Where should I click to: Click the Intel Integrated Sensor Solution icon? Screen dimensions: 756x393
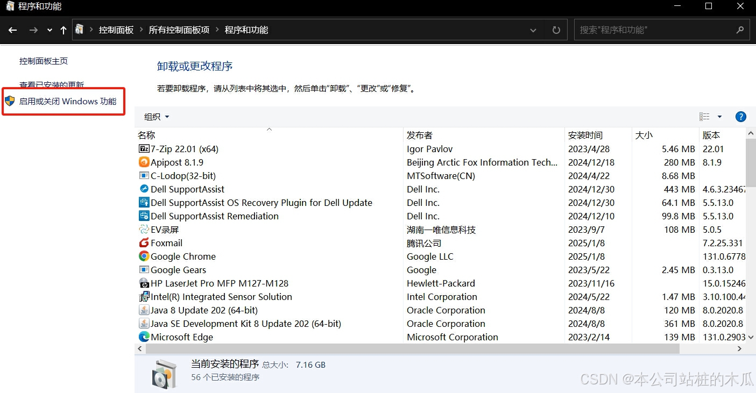tap(144, 297)
